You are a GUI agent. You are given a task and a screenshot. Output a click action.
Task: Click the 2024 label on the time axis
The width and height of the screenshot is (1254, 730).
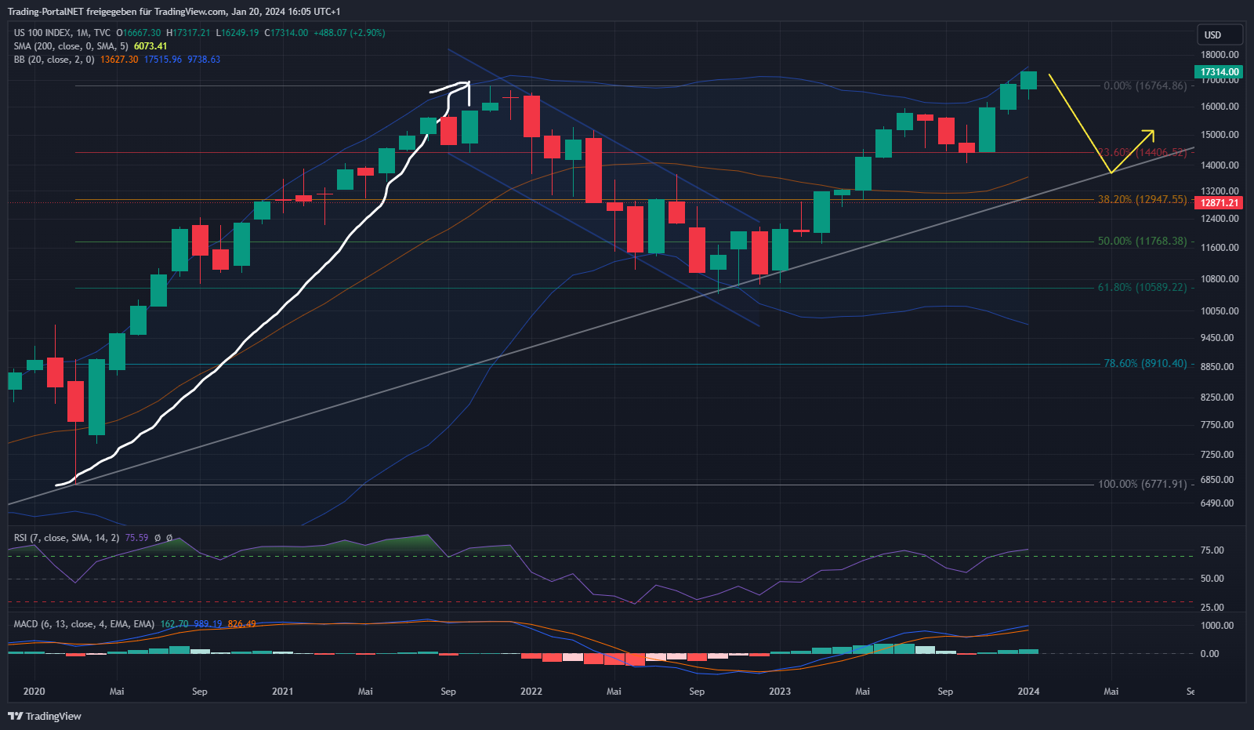point(1028,692)
